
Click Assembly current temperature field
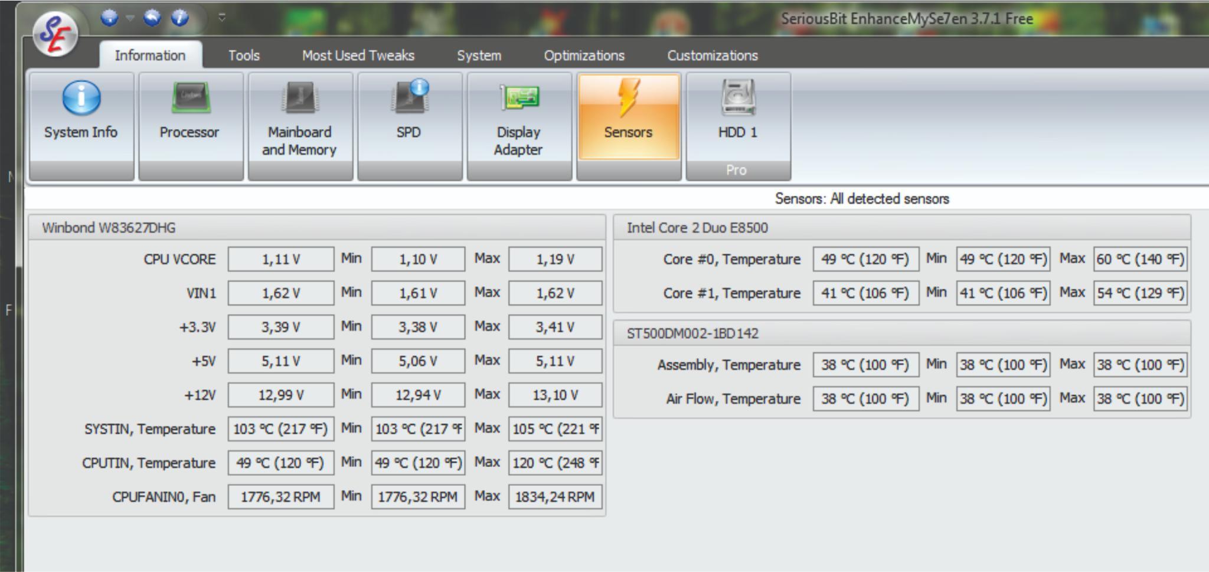(x=866, y=365)
